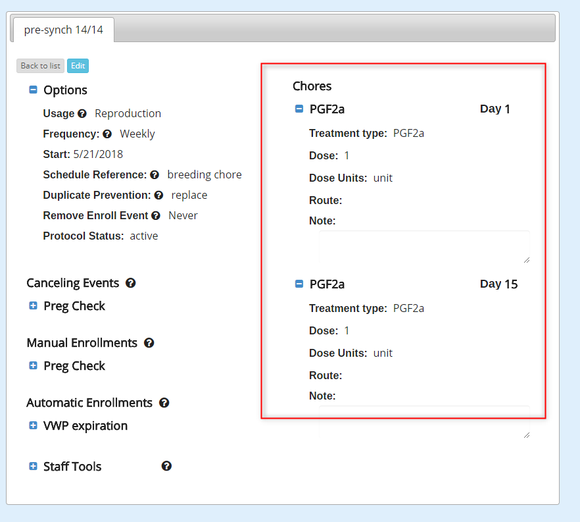The width and height of the screenshot is (580, 522).
Task: Click the Canceling Events help icon
Action: pyautogui.click(x=131, y=283)
